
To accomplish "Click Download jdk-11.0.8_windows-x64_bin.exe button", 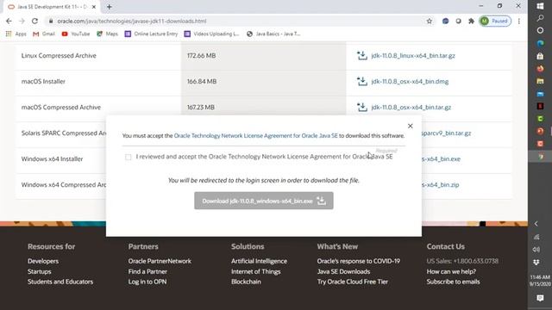I will tap(264, 201).
